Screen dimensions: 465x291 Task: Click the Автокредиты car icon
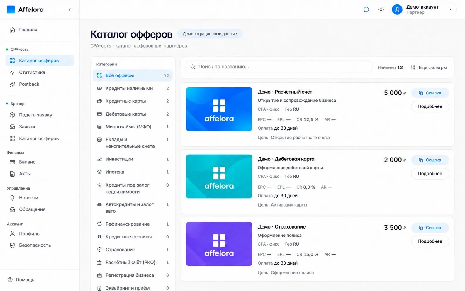pos(99,204)
